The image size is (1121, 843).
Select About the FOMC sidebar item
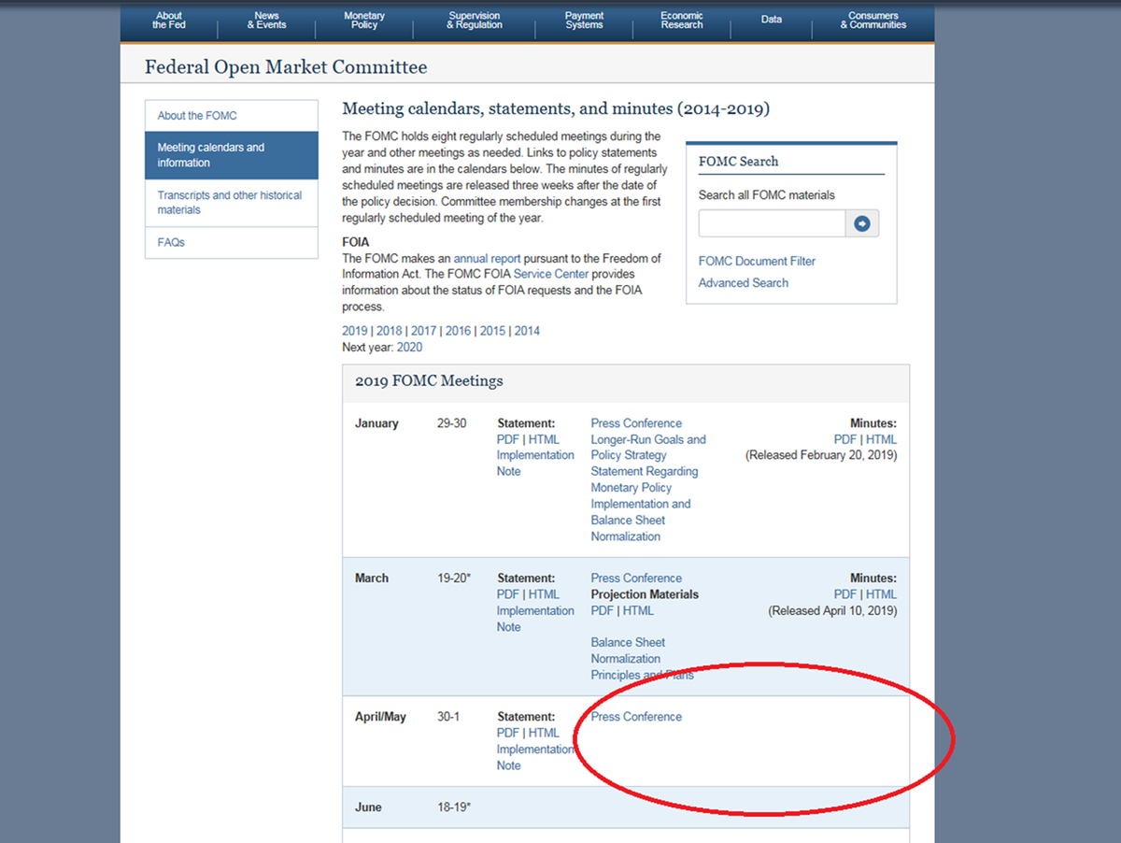click(x=232, y=116)
